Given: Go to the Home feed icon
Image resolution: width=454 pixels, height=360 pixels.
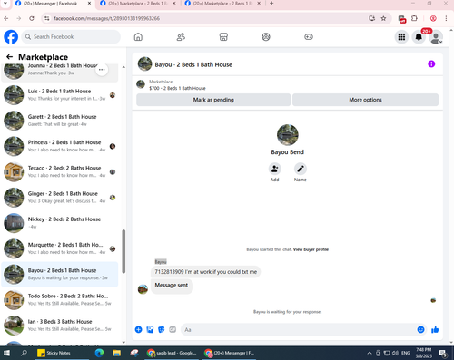Looking at the screenshot, I should [138, 37].
